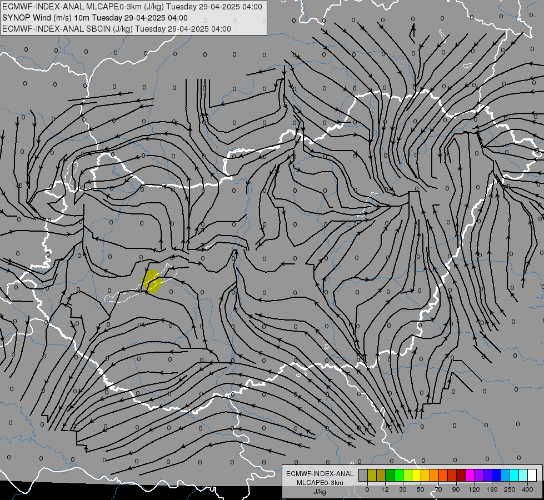Click the dark red legend swatch
The width and height of the screenshot is (544, 500).
pos(461,475)
